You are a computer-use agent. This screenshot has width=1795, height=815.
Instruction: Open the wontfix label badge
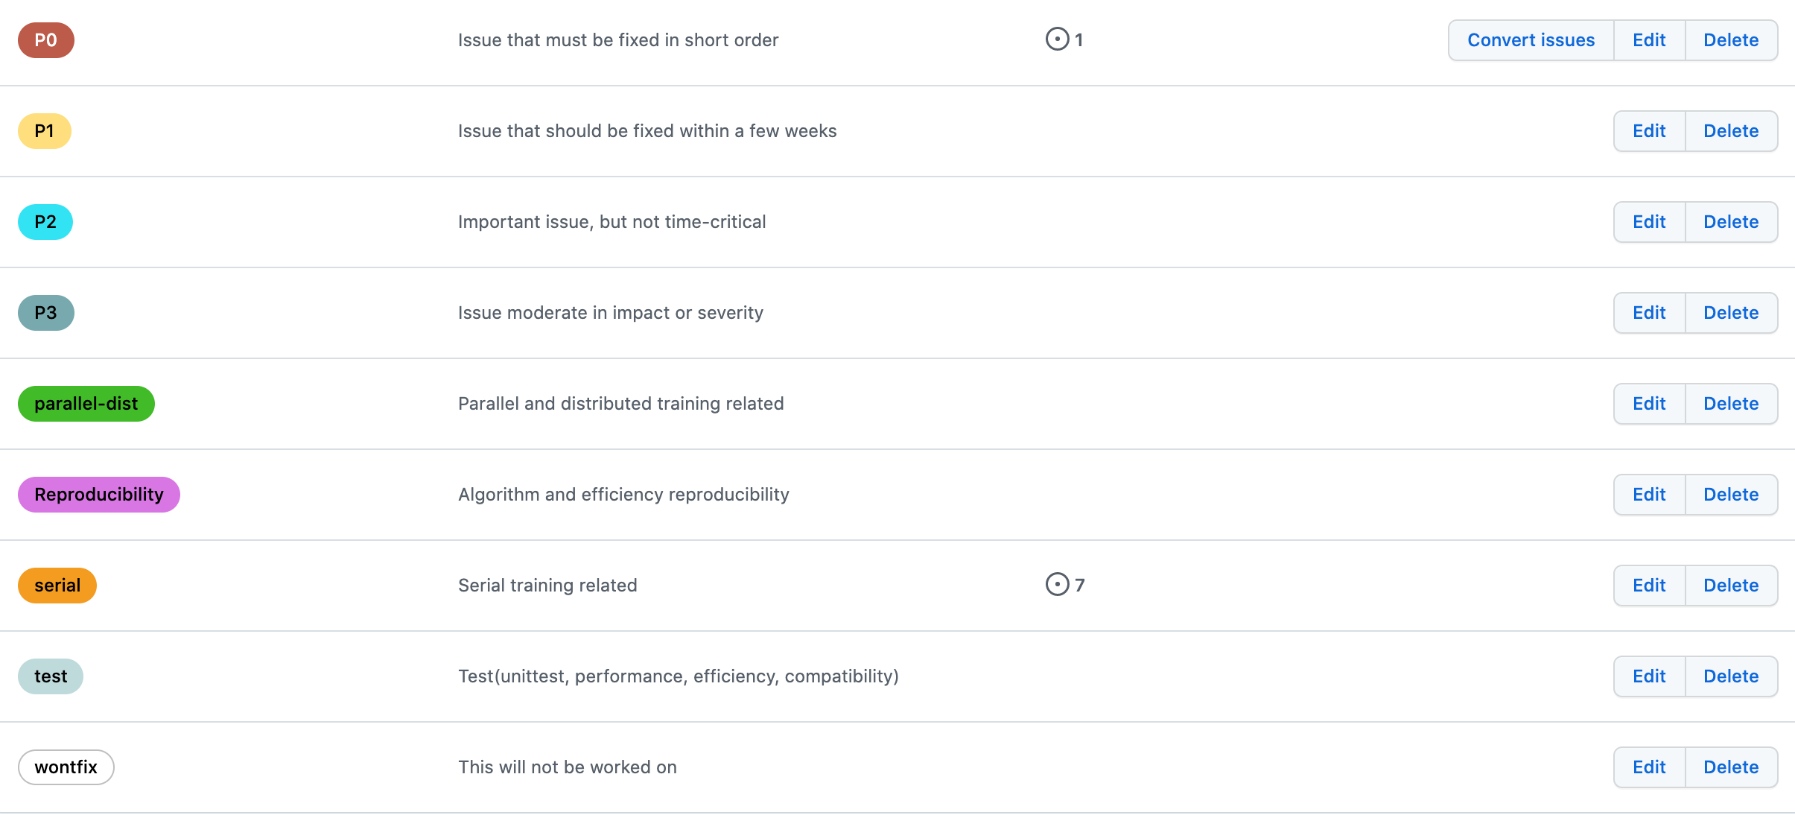[66, 767]
